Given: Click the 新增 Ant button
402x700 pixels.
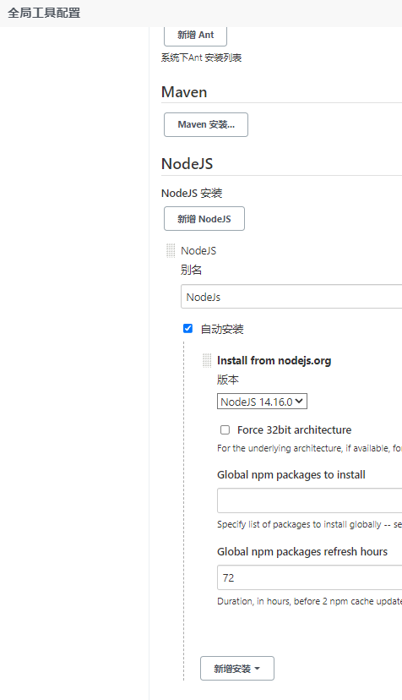Looking at the screenshot, I should coord(195,36).
